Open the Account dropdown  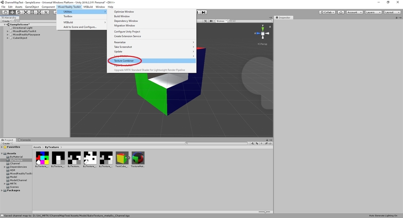[354, 12]
